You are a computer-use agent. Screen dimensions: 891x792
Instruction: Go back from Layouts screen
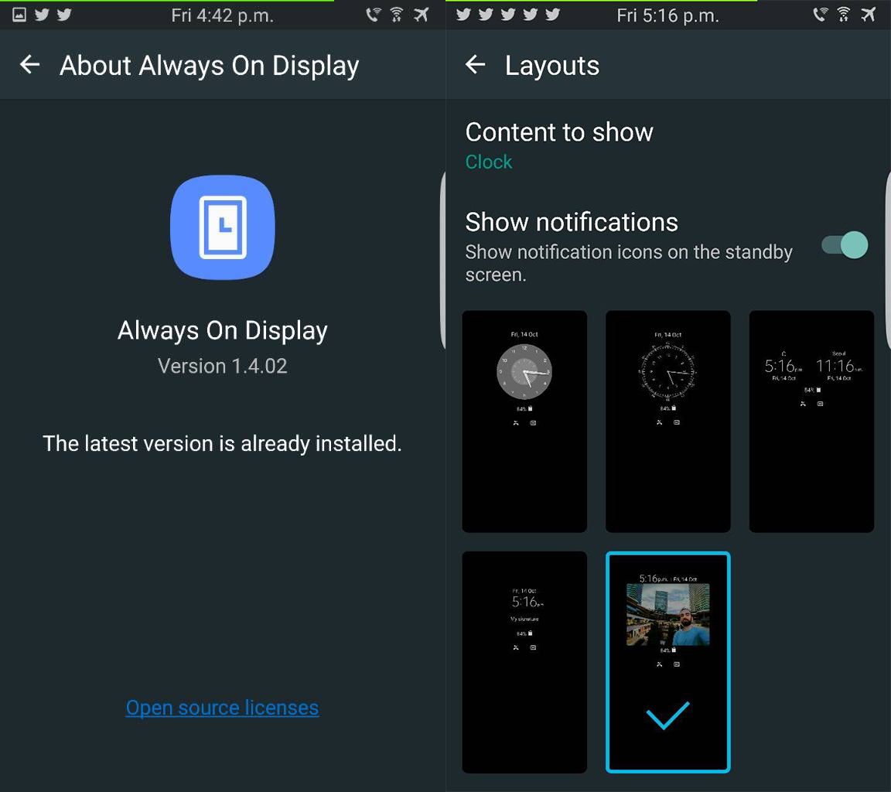point(475,65)
